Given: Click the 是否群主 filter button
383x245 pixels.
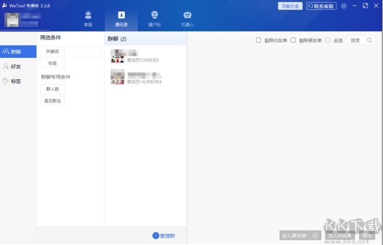Looking at the screenshot, I should click(x=53, y=101).
